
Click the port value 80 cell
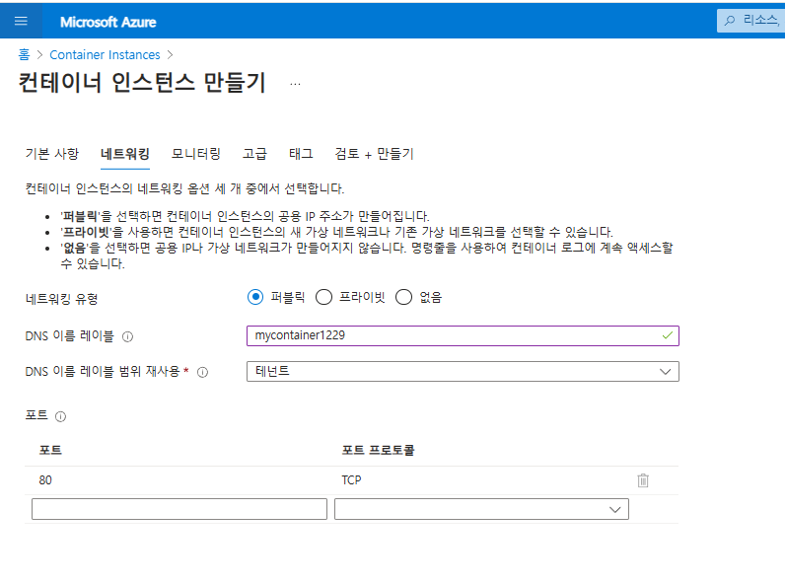click(x=45, y=480)
